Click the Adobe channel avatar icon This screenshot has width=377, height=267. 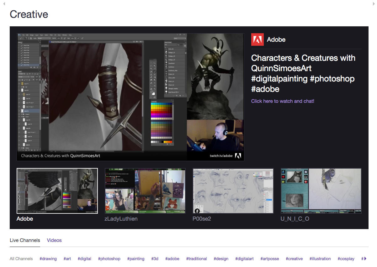[x=257, y=39]
